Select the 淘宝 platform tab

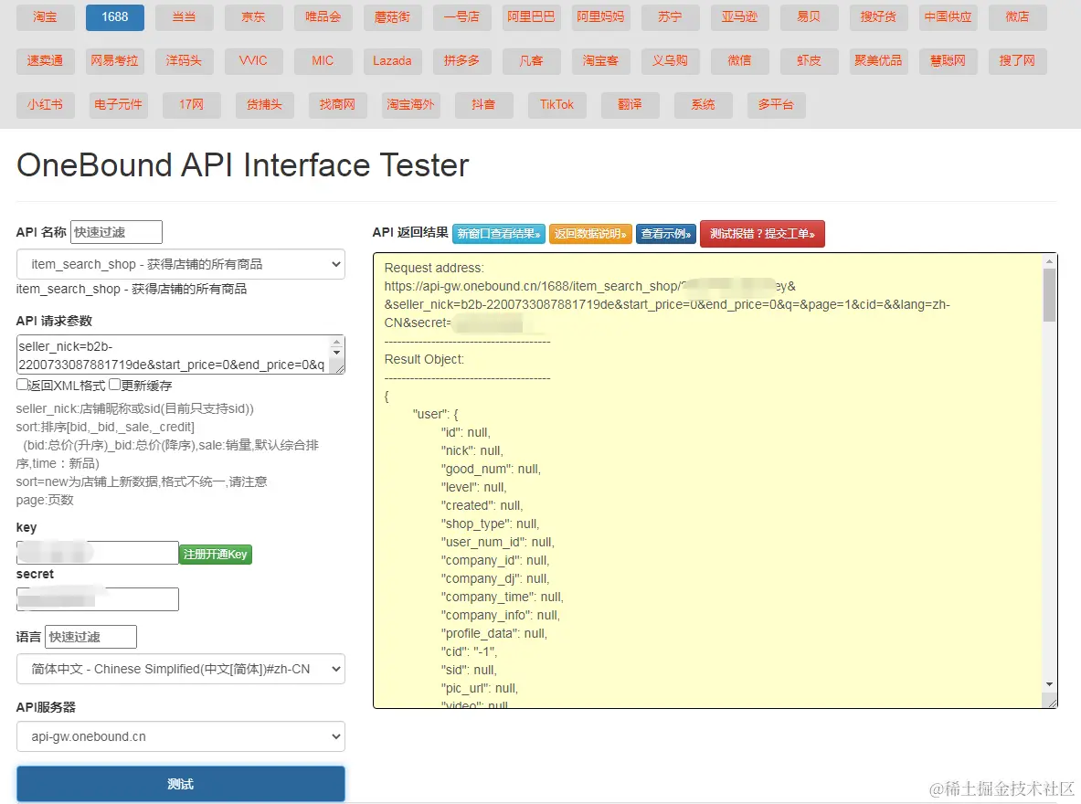coord(46,17)
